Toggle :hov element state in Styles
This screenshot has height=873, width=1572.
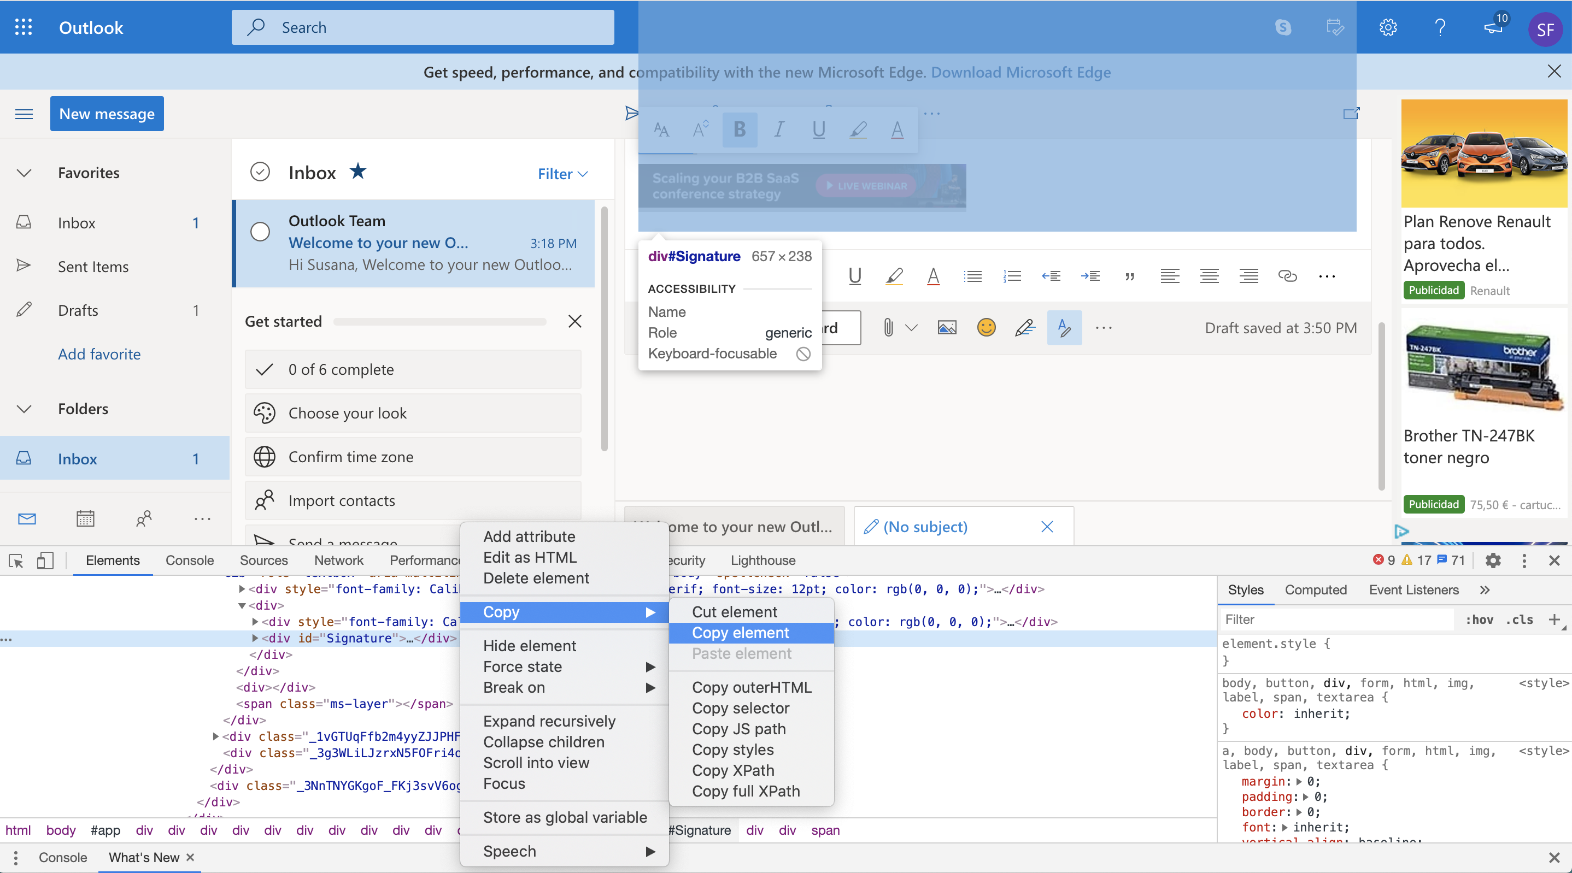tap(1479, 620)
